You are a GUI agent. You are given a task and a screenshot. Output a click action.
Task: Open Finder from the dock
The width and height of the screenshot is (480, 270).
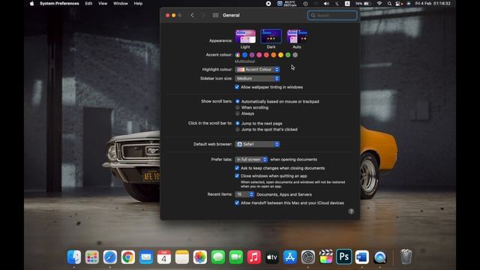pos(74,256)
